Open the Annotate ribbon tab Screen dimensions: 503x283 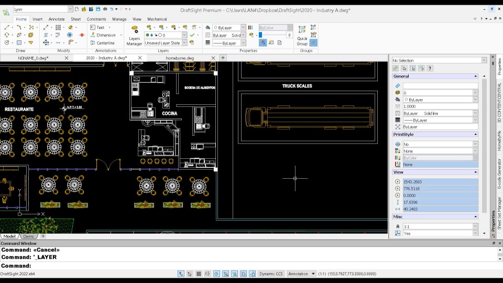pos(57,19)
